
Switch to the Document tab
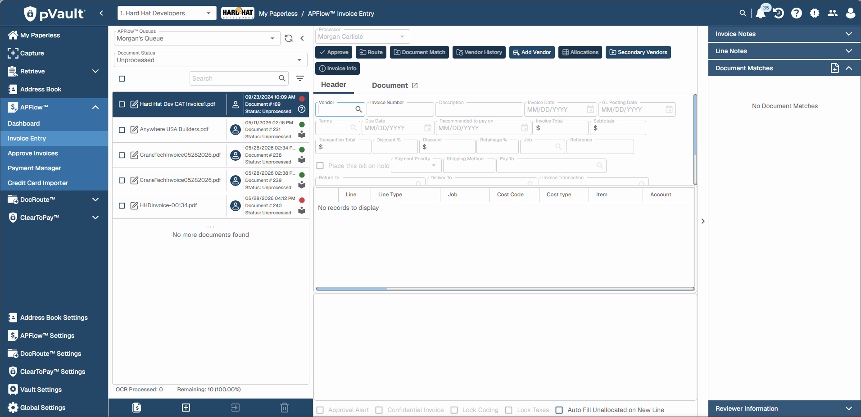pyautogui.click(x=394, y=85)
